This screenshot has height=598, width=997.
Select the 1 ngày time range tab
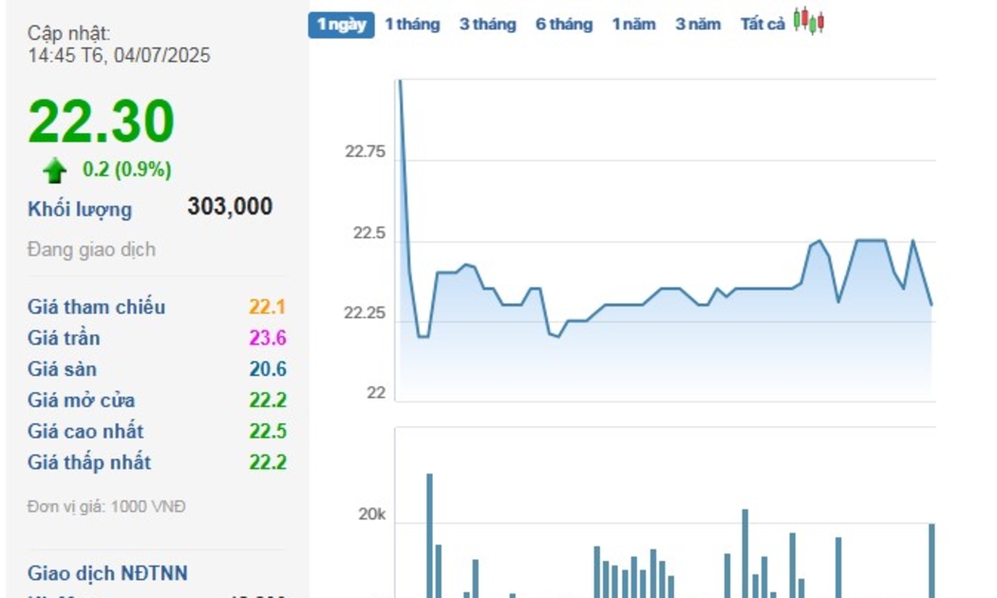(341, 25)
